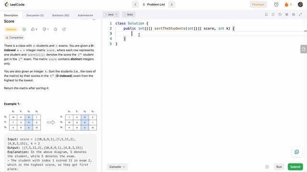Place cursor on editor line 3

coord(210,33)
